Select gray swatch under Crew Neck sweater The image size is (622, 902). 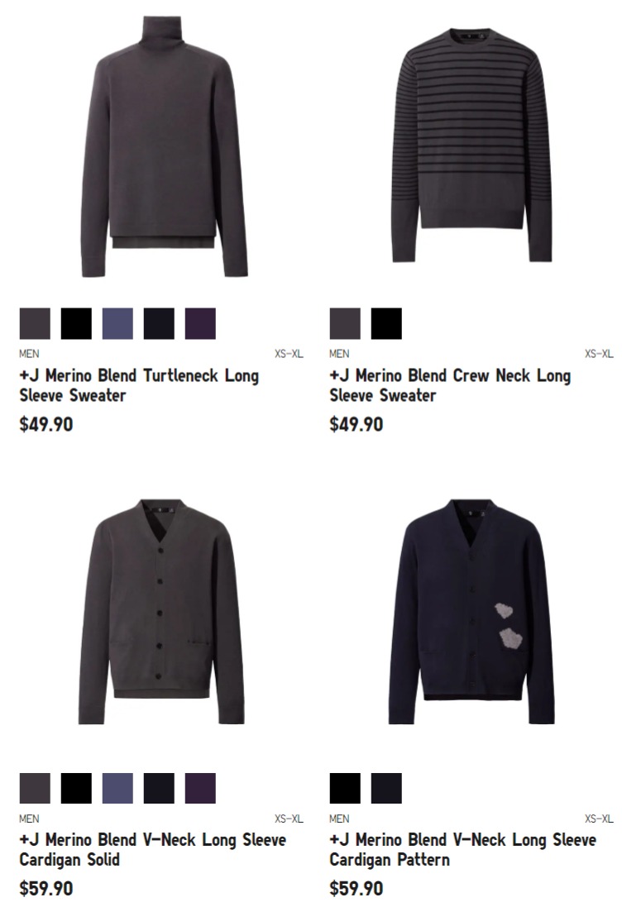(x=345, y=323)
